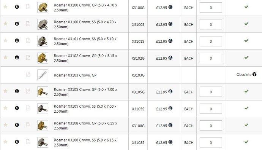
Task: Click the pound icon next to X3108S price
Action: 170,142
